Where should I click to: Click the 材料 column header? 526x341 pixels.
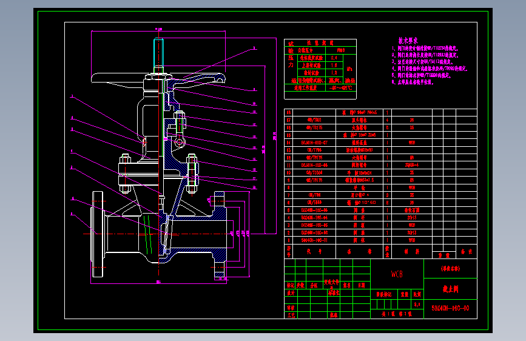point(411,251)
